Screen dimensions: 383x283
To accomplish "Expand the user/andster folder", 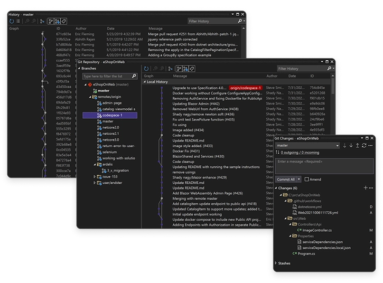I will coord(95,183).
